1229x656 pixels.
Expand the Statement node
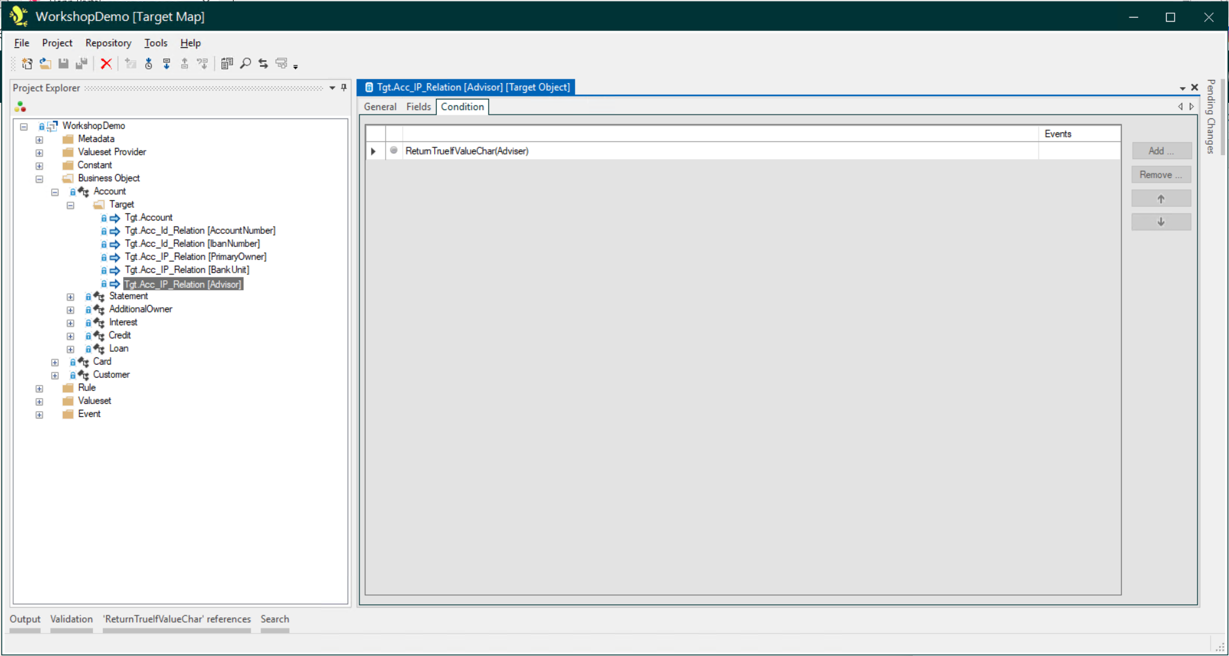click(x=71, y=297)
